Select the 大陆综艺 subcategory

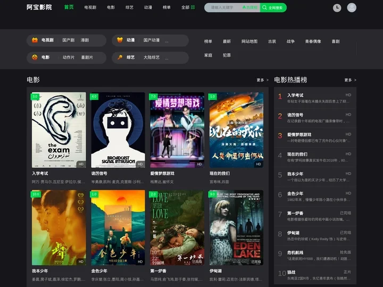(x=152, y=57)
